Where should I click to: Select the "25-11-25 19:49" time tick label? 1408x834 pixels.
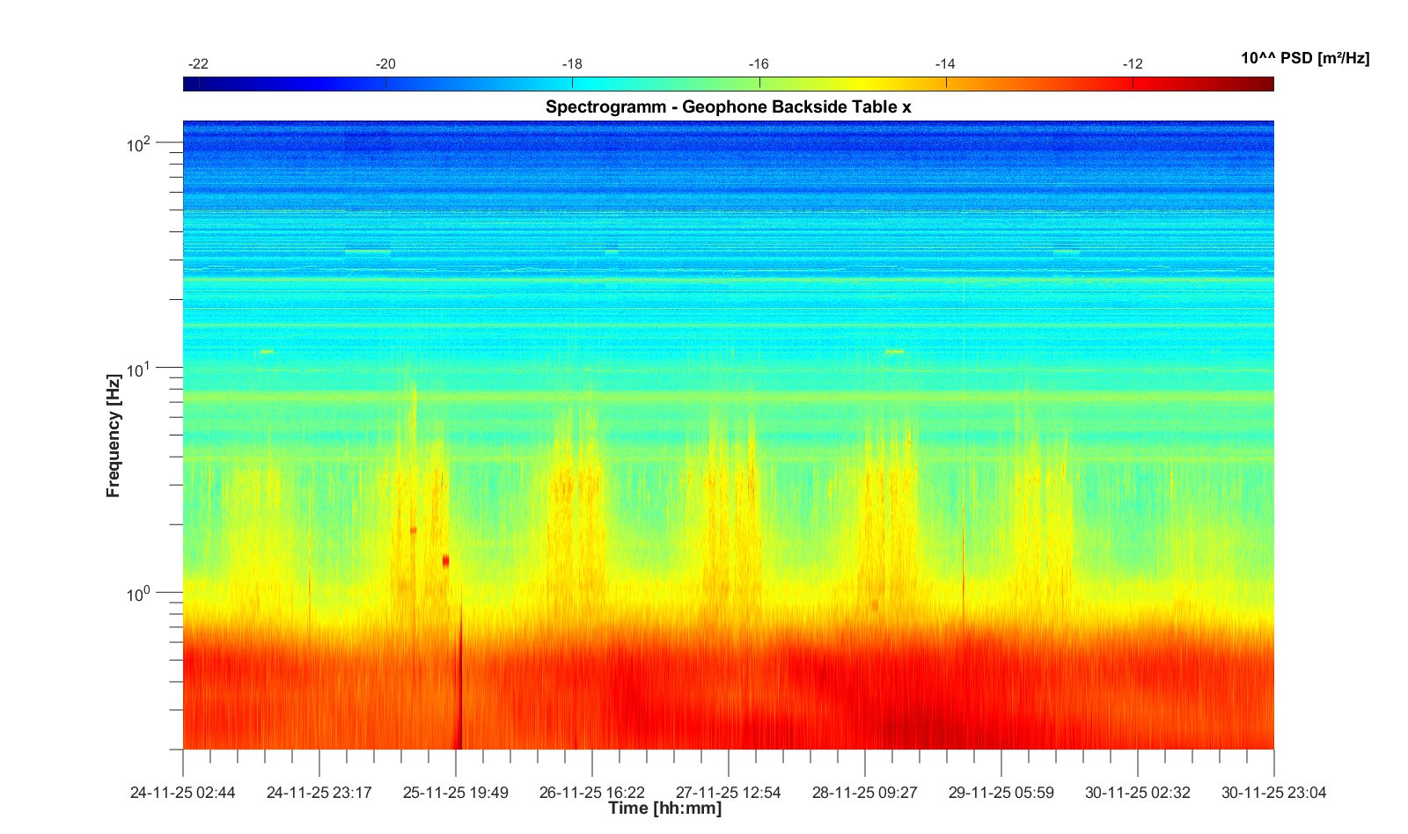(456, 793)
